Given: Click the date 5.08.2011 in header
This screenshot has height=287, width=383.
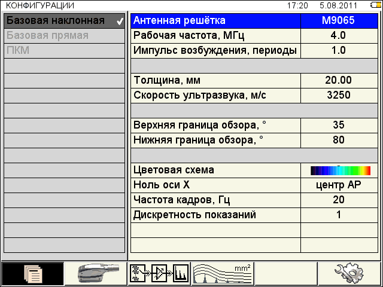Looking at the screenshot, I should point(338,5).
